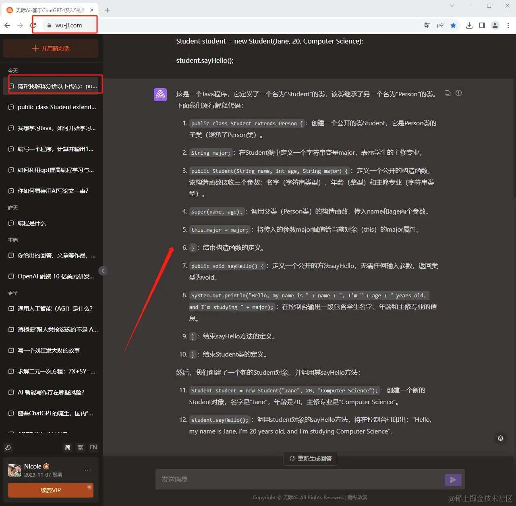Click the 发送消息 message input field

click(x=282, y=479)
